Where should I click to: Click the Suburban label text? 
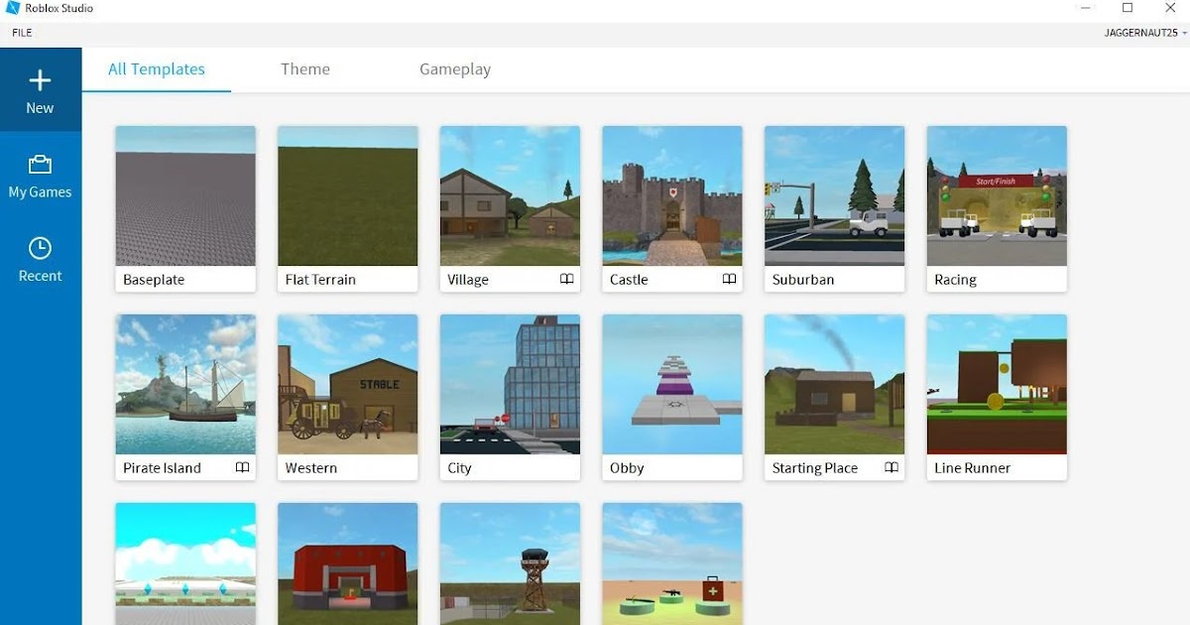pyautogui.click(x=803, y=280)
